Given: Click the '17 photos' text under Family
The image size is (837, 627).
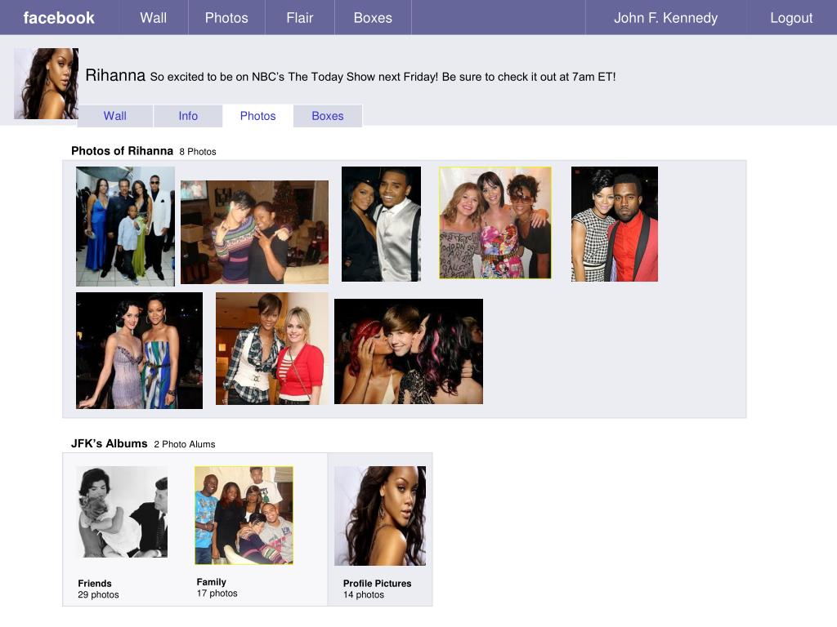Looking at the screenshot, I should 217,593.
